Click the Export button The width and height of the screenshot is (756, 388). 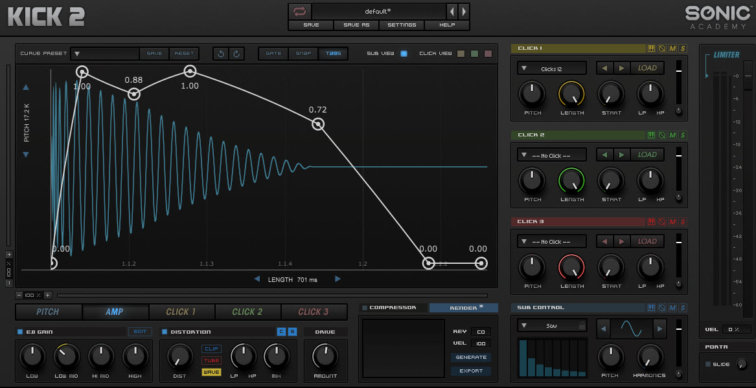471,371
